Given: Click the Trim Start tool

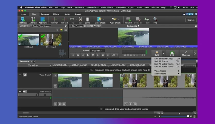Looking at the screenshot, I should click(x=54, y=20).
